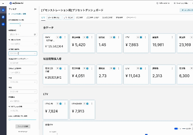Open the LTV tab mentioning URL

click(54, 18)
